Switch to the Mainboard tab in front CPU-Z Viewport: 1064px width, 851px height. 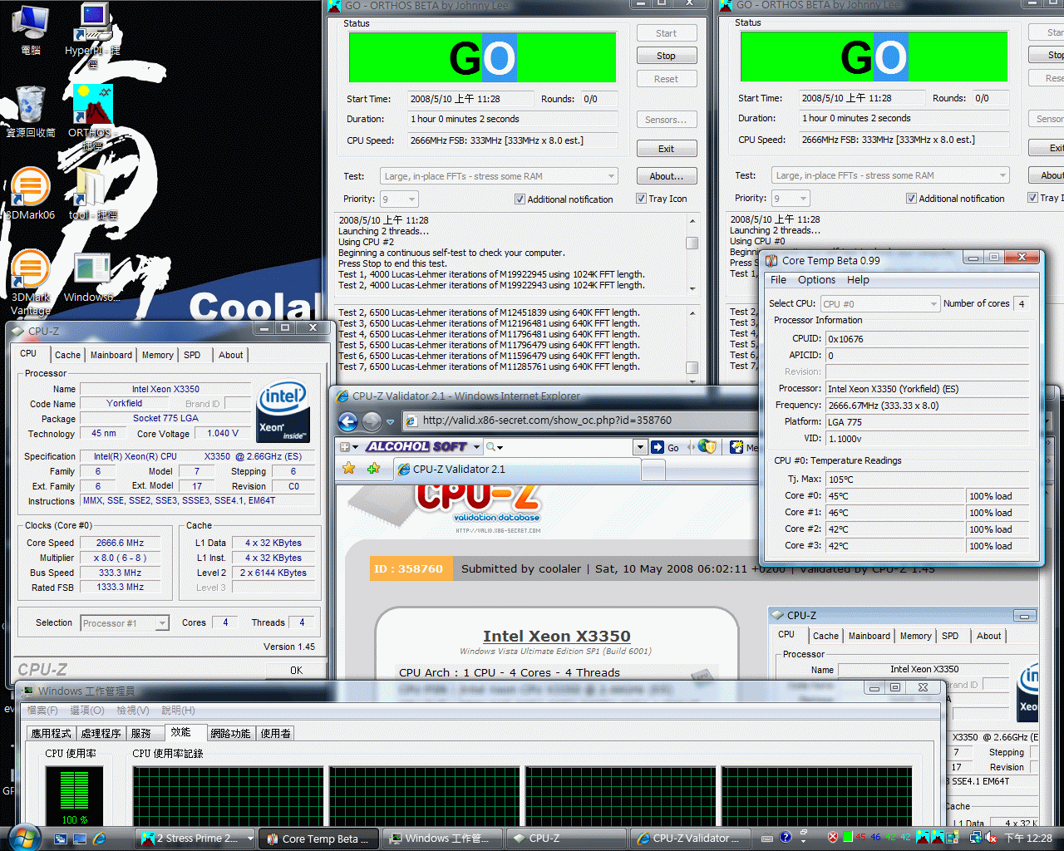pyautogui.click(x=111, y=355)
